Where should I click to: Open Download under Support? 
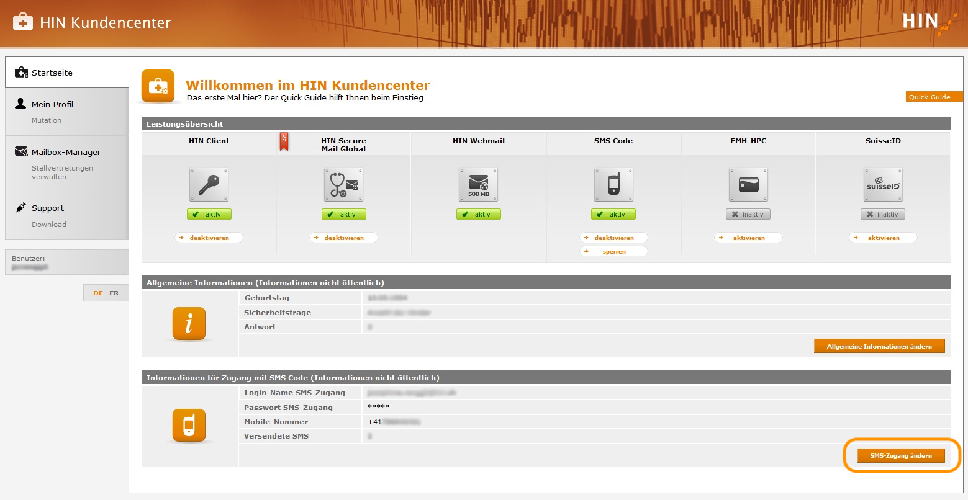pos(49,225)
